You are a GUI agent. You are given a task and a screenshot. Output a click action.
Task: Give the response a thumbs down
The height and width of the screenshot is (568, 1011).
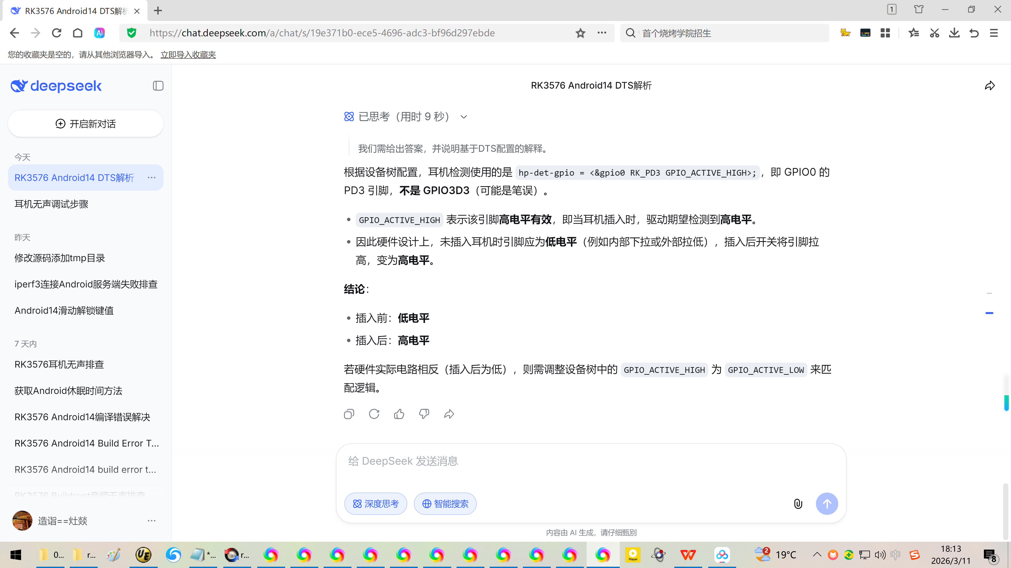pos(424,414)
